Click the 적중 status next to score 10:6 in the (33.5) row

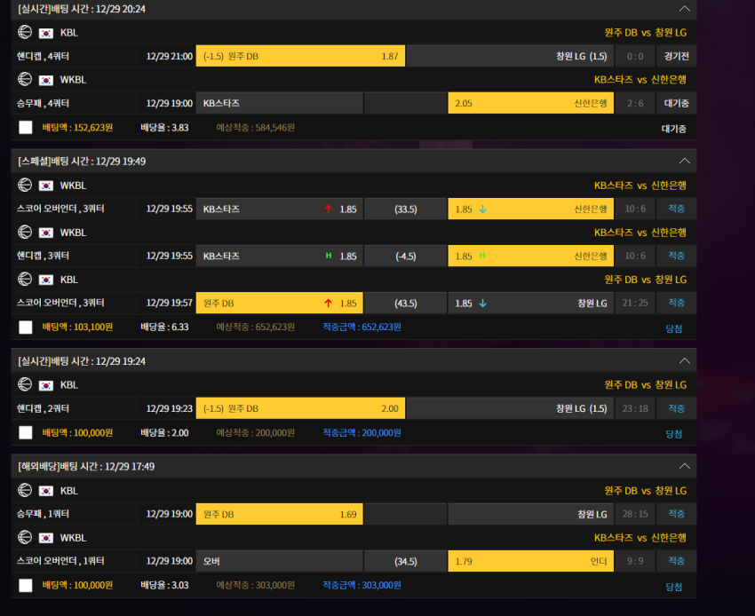(676, 209)
